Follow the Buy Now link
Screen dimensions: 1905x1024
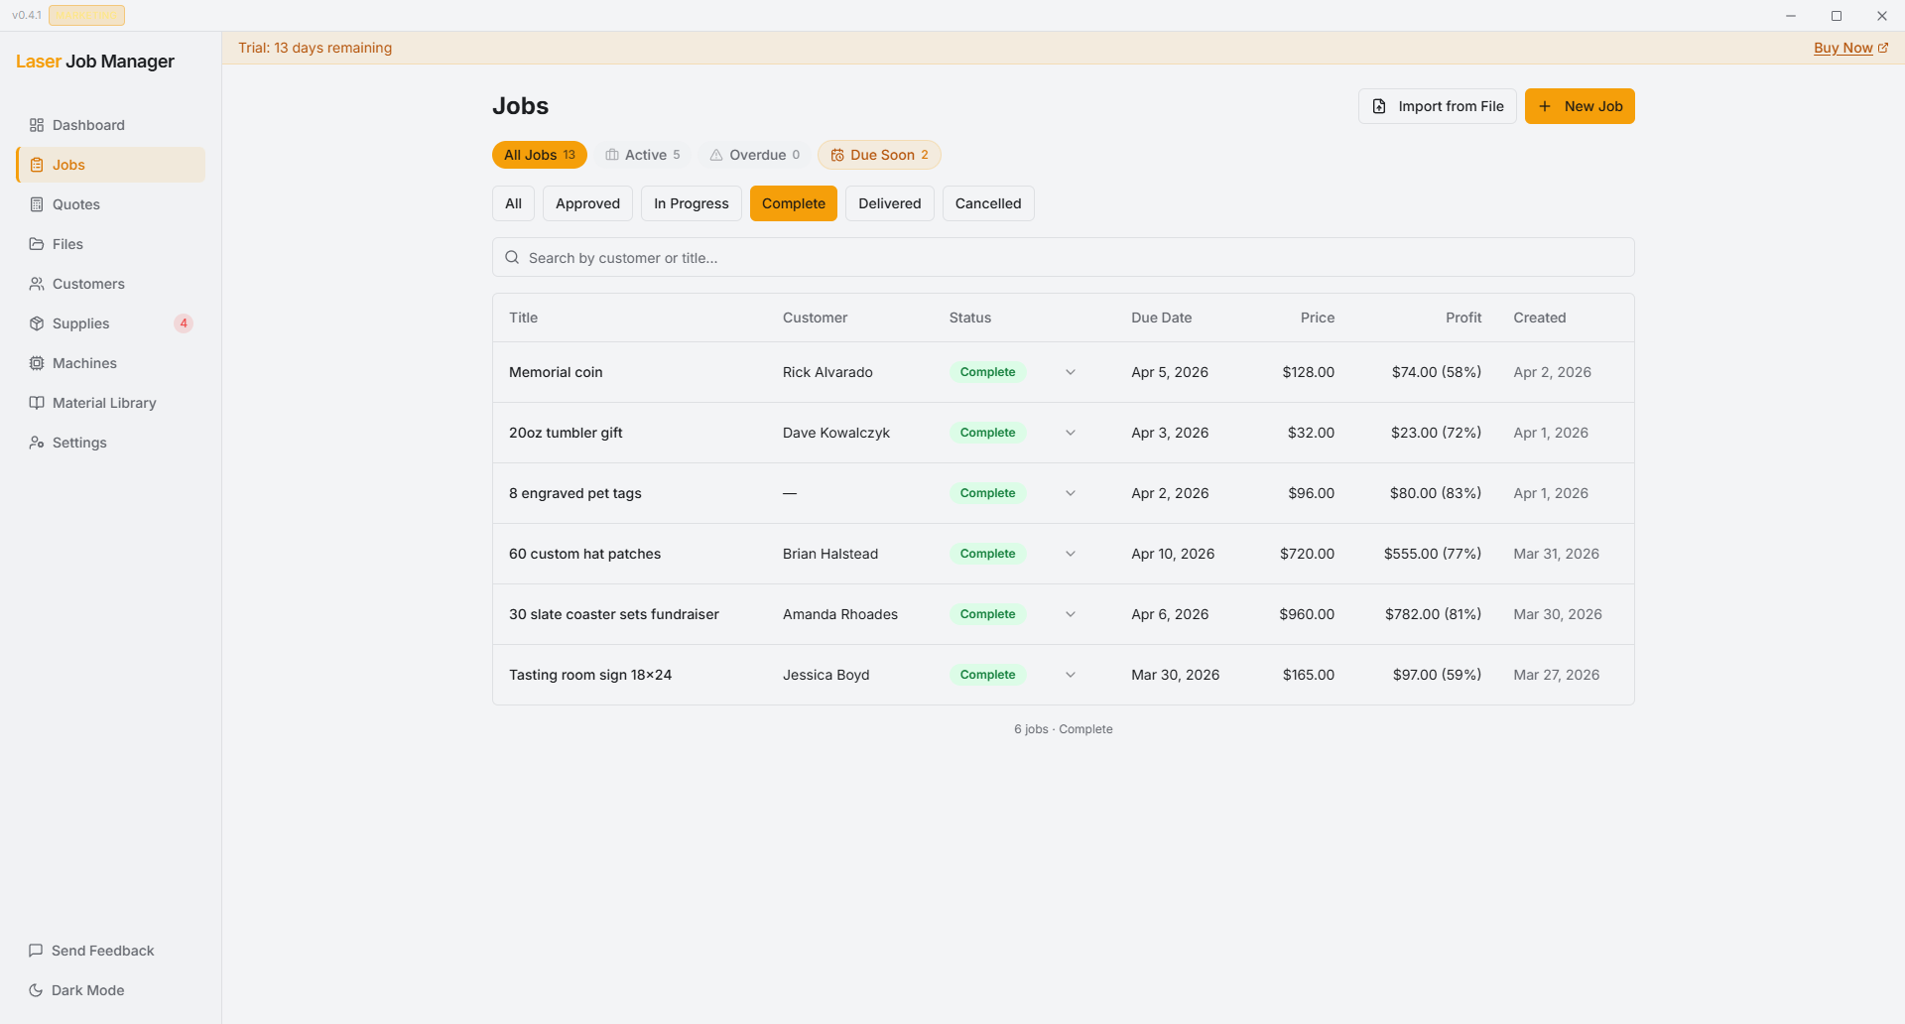pyautogui.click(x=1845, y=48)
